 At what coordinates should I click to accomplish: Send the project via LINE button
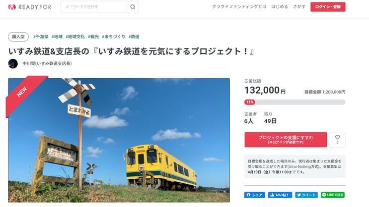pyautogui.click(x=333, y=195)
